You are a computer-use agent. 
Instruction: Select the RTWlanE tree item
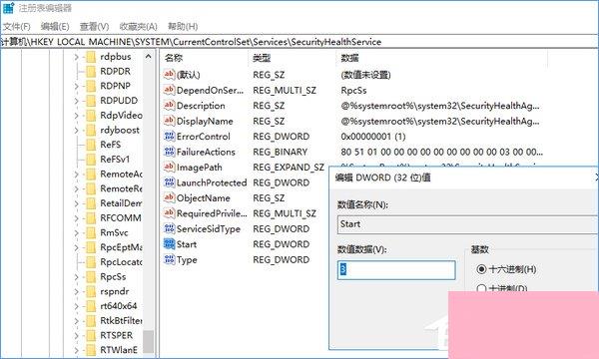[119, 350]
